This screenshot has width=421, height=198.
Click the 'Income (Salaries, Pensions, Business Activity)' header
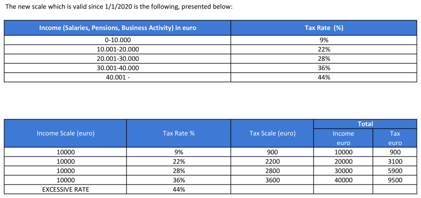pyautogui.click(x=117, y=28)
